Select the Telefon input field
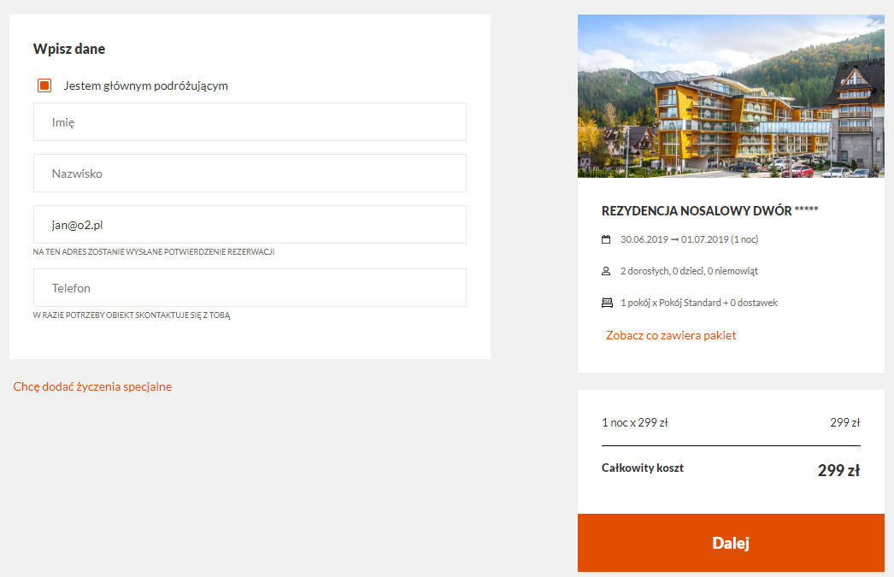This screenshot has width=894, height=577. point(250,288)
